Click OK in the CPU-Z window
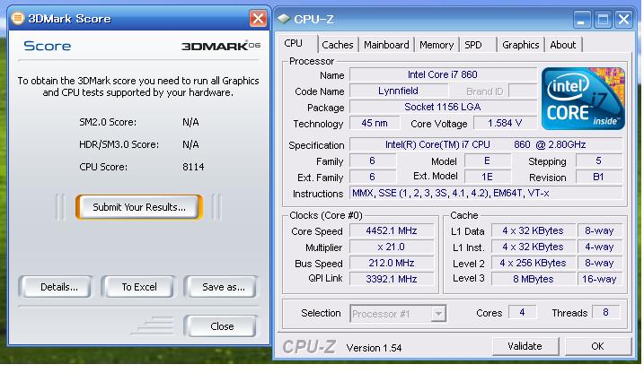The image size is (644, 373). click(598, 346)
